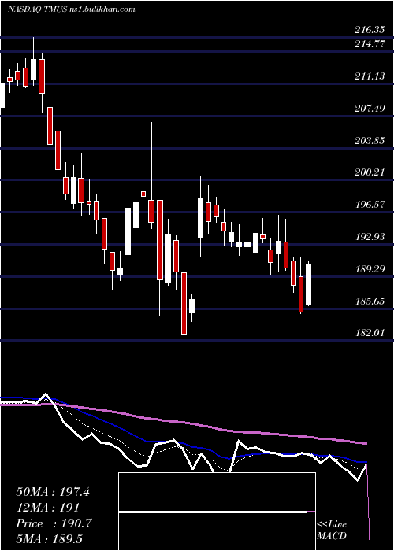Click the NASDAQ TMUS ns1.bullkhan.com title

[x=72, y=9]
